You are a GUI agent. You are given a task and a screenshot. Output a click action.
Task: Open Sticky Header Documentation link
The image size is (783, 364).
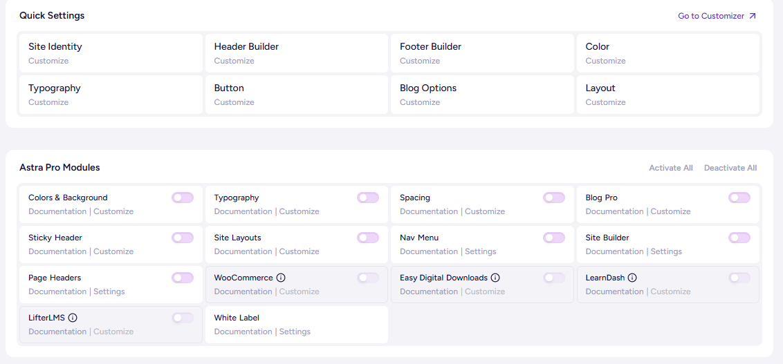[57, 251]
